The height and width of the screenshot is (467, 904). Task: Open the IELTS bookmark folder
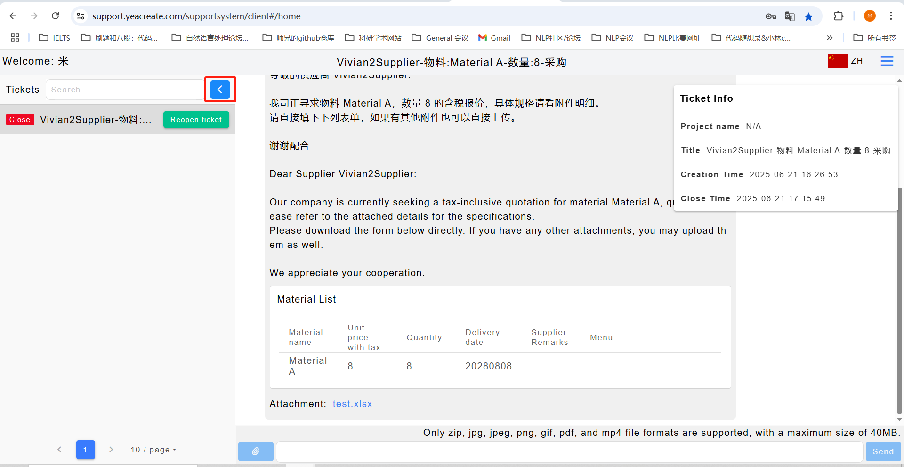[55, 38]
